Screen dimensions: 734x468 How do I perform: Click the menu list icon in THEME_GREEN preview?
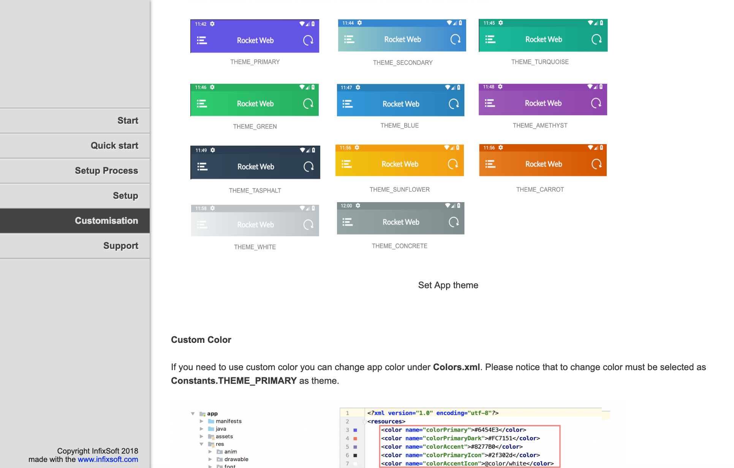pyautogui.click(x=202, y=104)
